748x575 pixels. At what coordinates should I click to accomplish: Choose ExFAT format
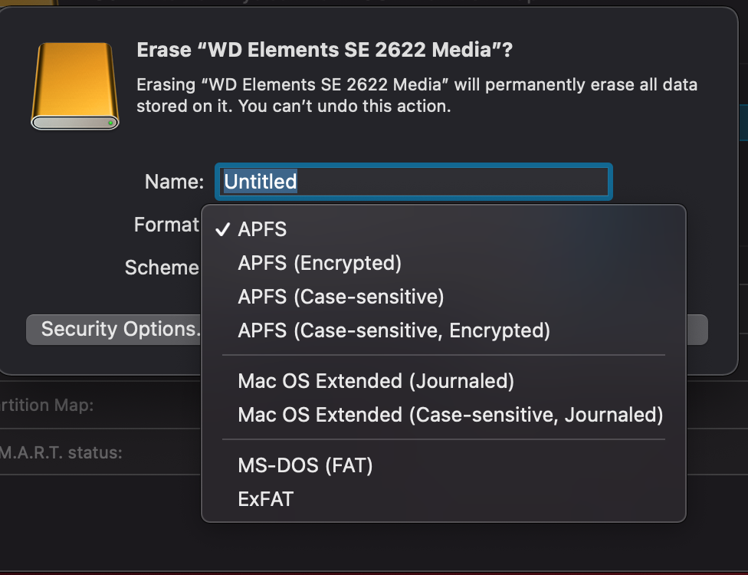click(444, 499)
